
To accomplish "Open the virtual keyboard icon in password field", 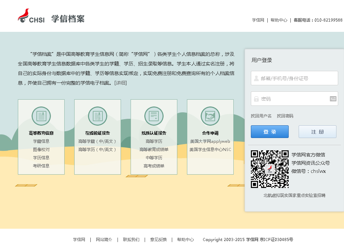I will click(333, 99).
